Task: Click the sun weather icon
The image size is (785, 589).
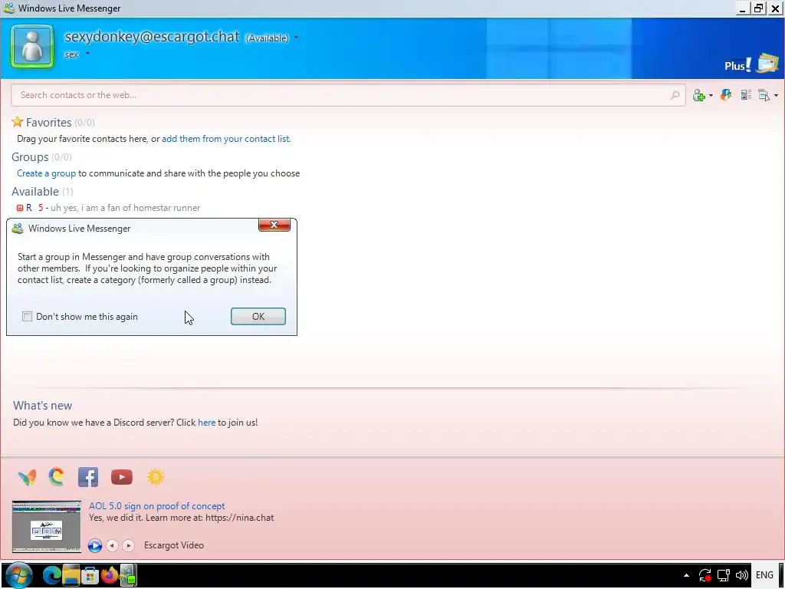Action: coord(155,476)
